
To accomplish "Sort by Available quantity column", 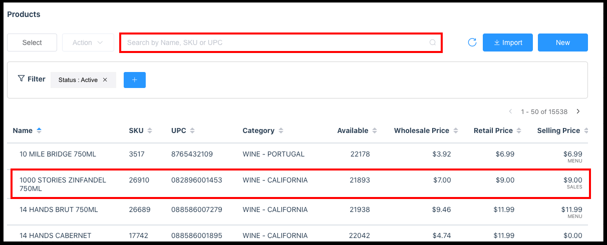I will 373,130.
